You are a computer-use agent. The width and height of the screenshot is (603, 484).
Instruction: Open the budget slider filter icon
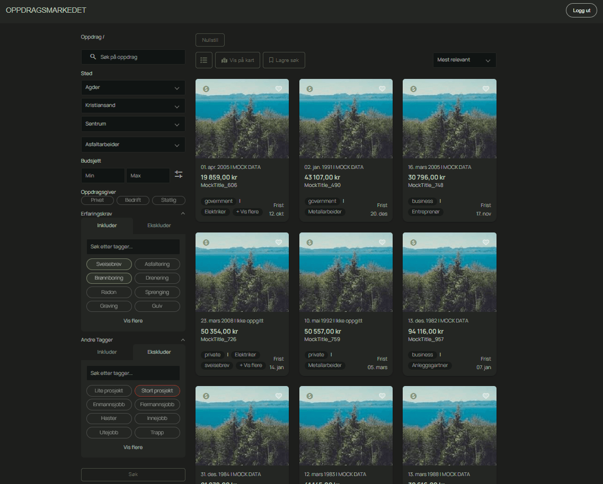coord(179,174)
